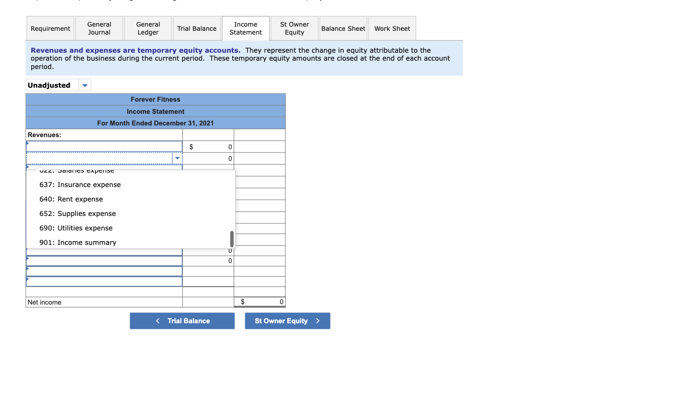Open the St Owner Equity tab
Viewport: 693px width, 403px height.
tap(294, 28)
